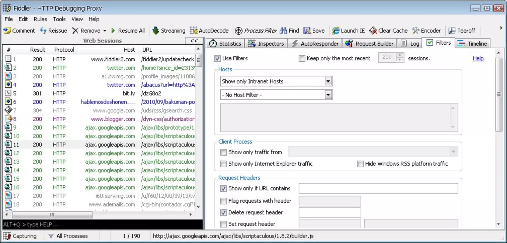This screenshot has height=243, width=507.
Task: Click session 8 blogger icon
Action: pos(9,119)
